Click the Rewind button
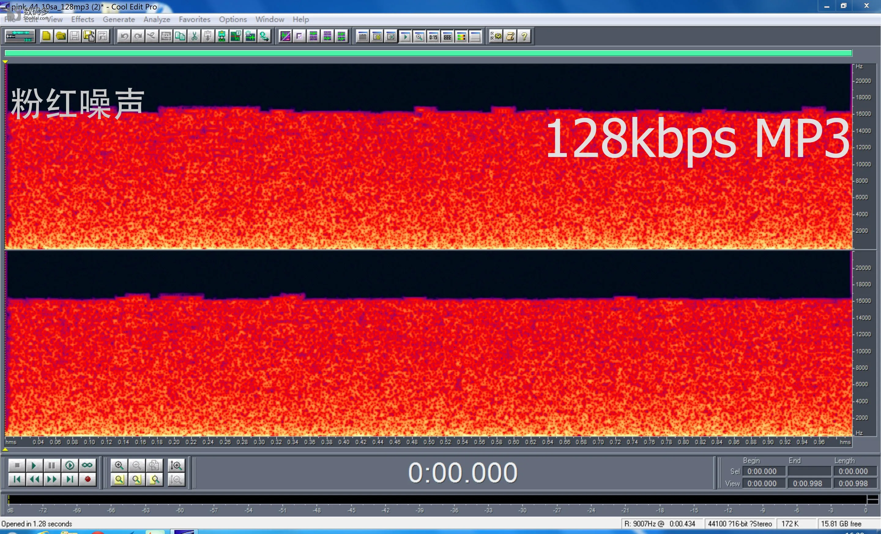The height and width of the screenshot is (534, 881). 34,479
